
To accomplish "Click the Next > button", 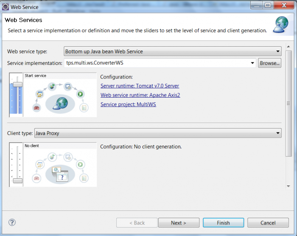I will (179, 223).
